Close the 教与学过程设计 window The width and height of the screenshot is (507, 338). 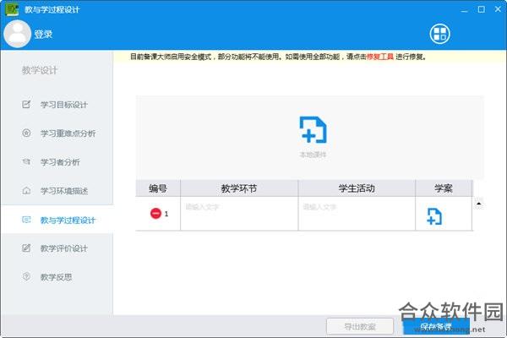pos(498,9)
